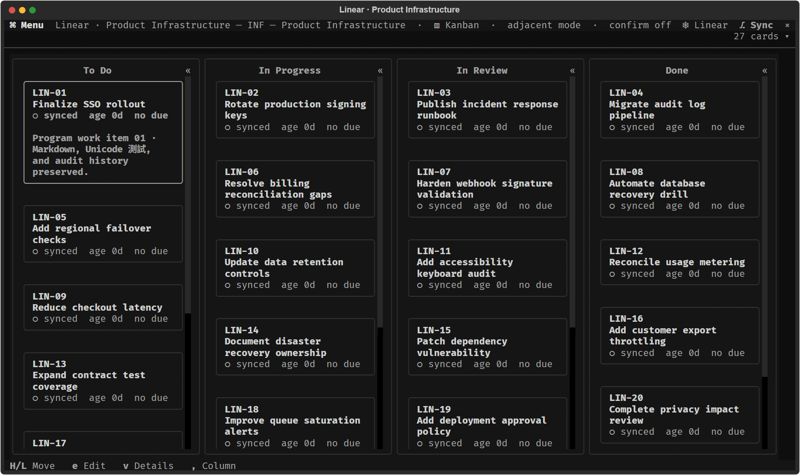Select the Done column header
This screenshot has height=475, width=800.
[677, 70]
